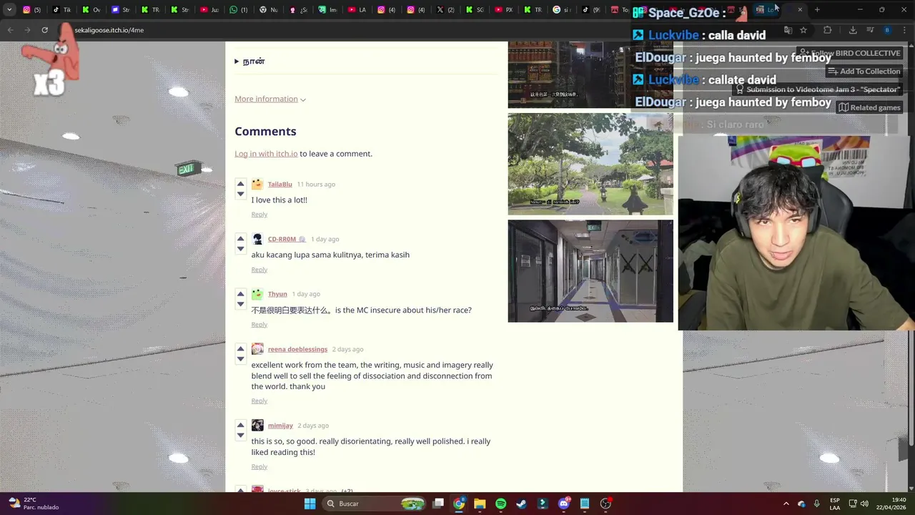This screenshot has height=515, width=915.
Task: Upvote CD-RR0M's comment
Action: pos(240,239)
